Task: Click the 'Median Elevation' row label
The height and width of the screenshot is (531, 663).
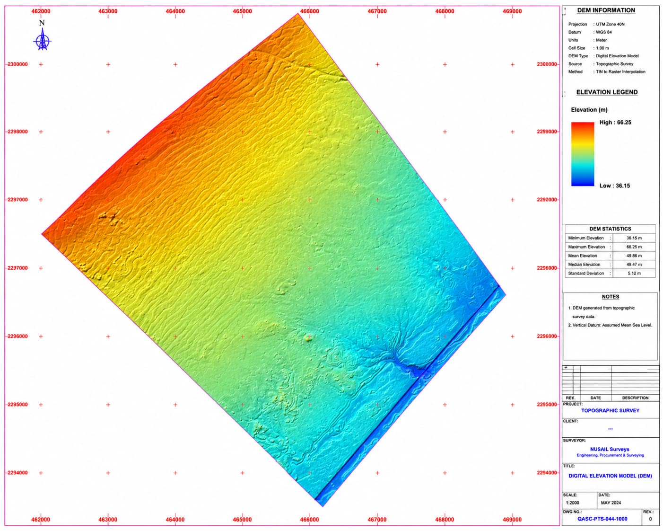Action: pos(584,265)
